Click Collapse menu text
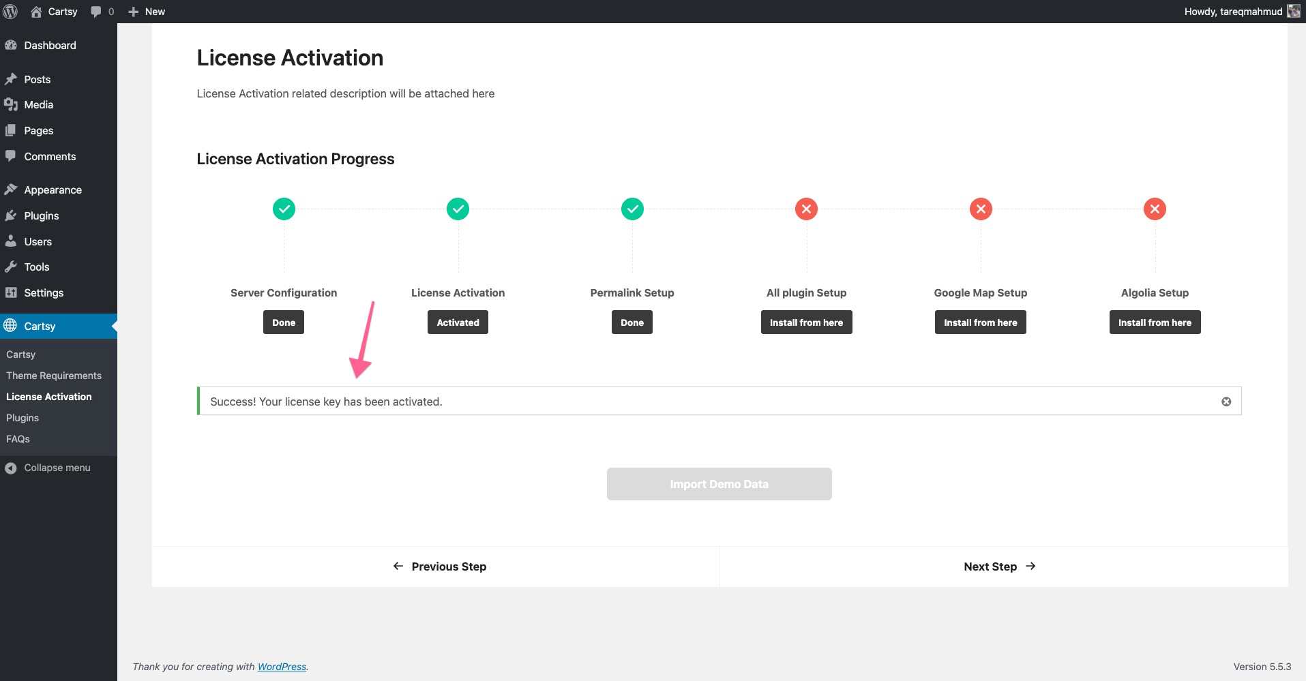The width and height of the screenshot is (1306, 681). click(x=57, y=468)
